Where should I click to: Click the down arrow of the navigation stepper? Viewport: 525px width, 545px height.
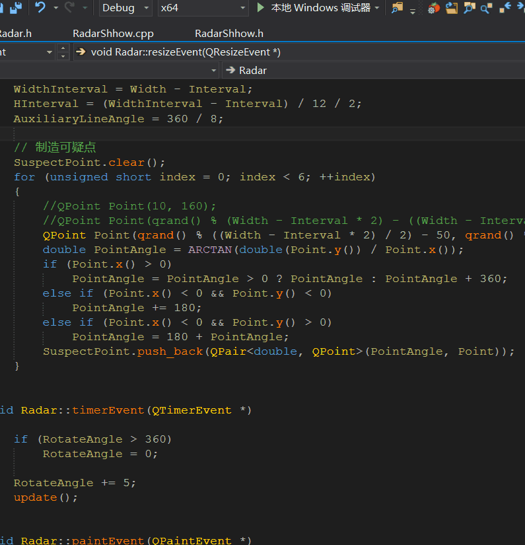point(63,56)
